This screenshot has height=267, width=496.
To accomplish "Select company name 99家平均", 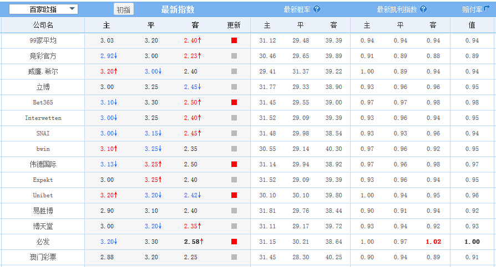I will coord(43,40).
